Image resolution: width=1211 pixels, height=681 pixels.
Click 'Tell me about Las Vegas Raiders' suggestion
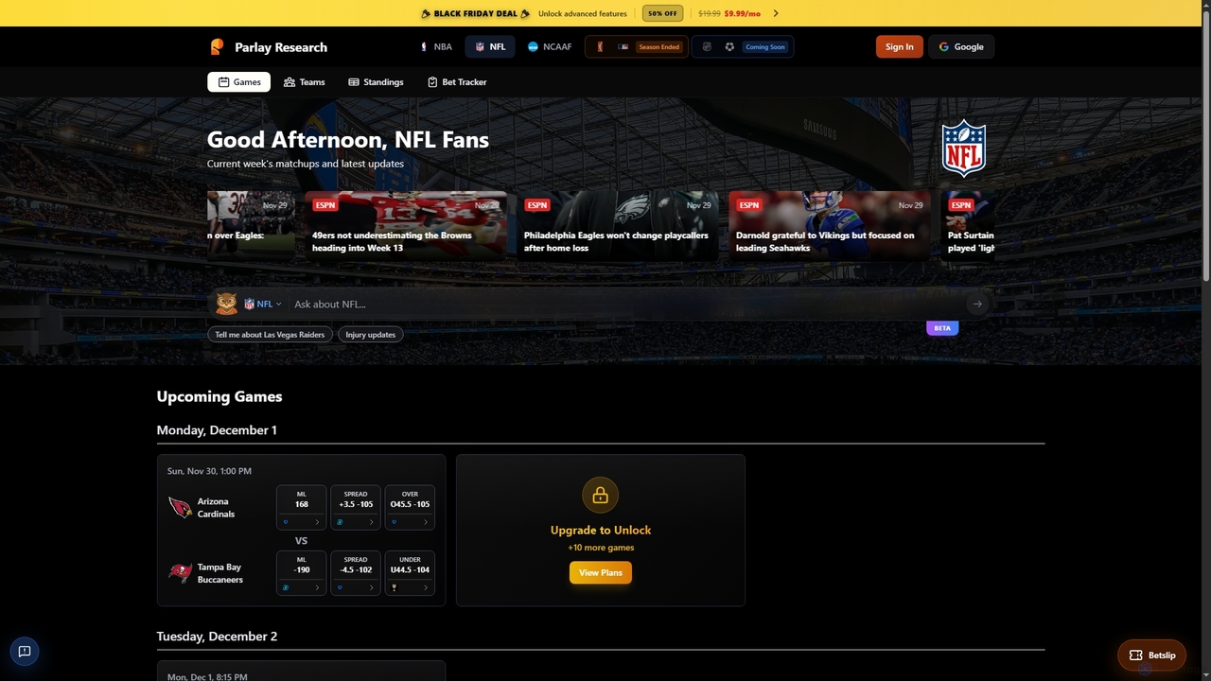[270, 334]
